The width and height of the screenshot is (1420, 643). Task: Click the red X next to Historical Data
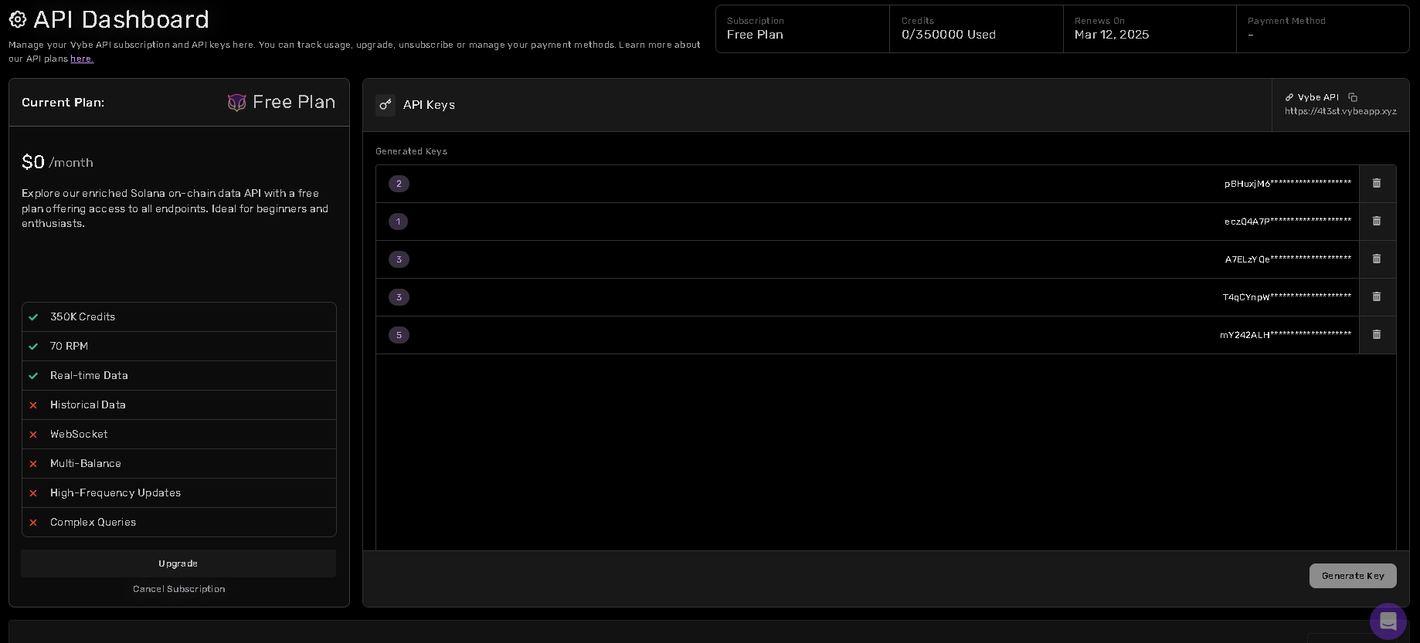(33, 405)
